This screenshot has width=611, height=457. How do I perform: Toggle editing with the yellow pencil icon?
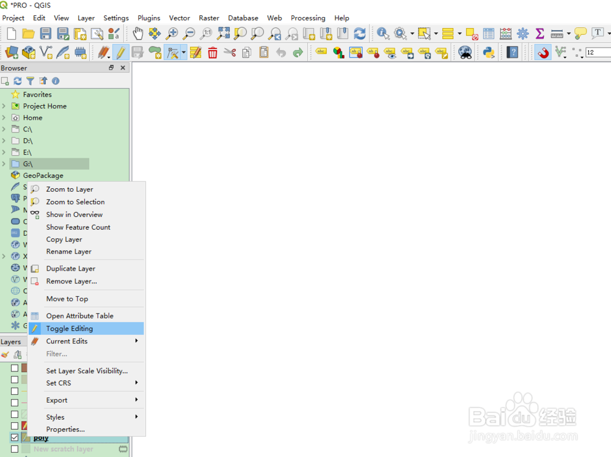click(x=120, y=52)
